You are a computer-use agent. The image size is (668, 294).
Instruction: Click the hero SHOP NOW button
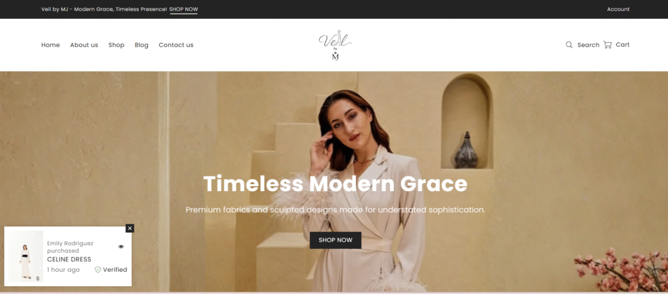point(335,240)
